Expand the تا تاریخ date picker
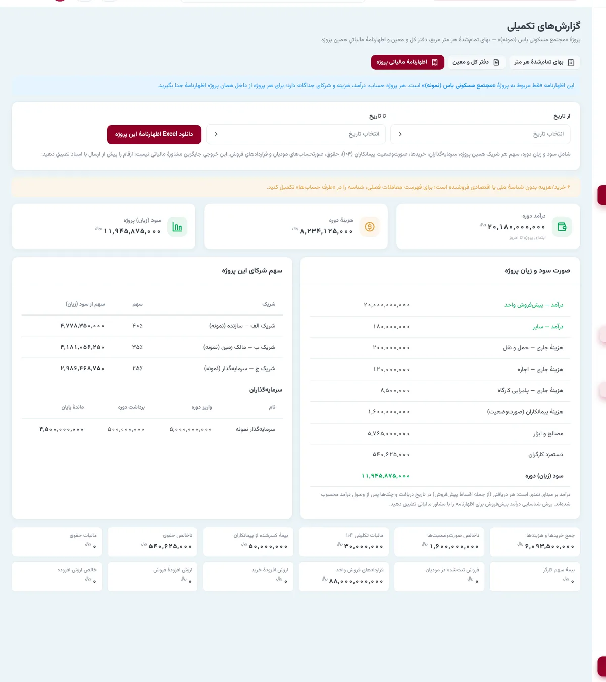 pyautogui.click(x=296, y=134)
